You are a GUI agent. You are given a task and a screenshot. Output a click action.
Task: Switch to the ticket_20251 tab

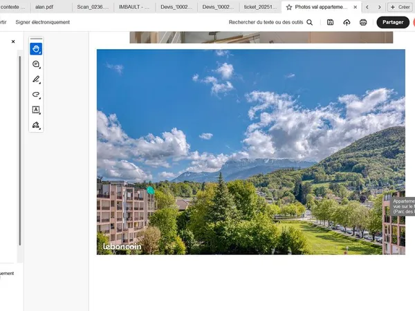coord(260,7)
